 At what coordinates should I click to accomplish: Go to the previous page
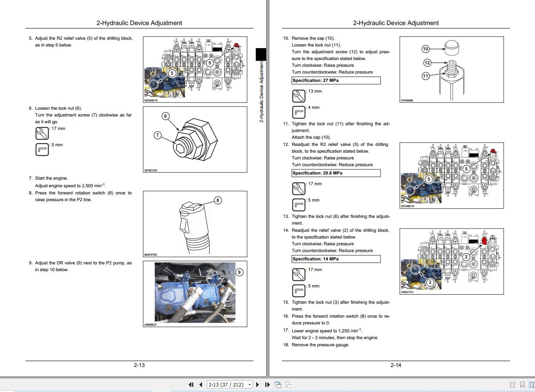pyautogui.click(x=200, y=384)
